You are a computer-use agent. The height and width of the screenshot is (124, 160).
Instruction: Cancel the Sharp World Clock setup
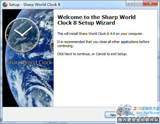(x=143, y=115)
